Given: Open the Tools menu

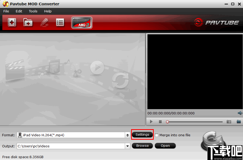Looking at the screenshot, I should coord(33,11).
